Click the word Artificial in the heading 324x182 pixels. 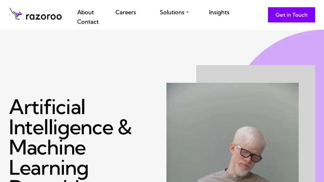pos(47,107)
